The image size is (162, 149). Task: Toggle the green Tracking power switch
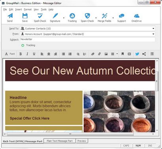(23, 45)
